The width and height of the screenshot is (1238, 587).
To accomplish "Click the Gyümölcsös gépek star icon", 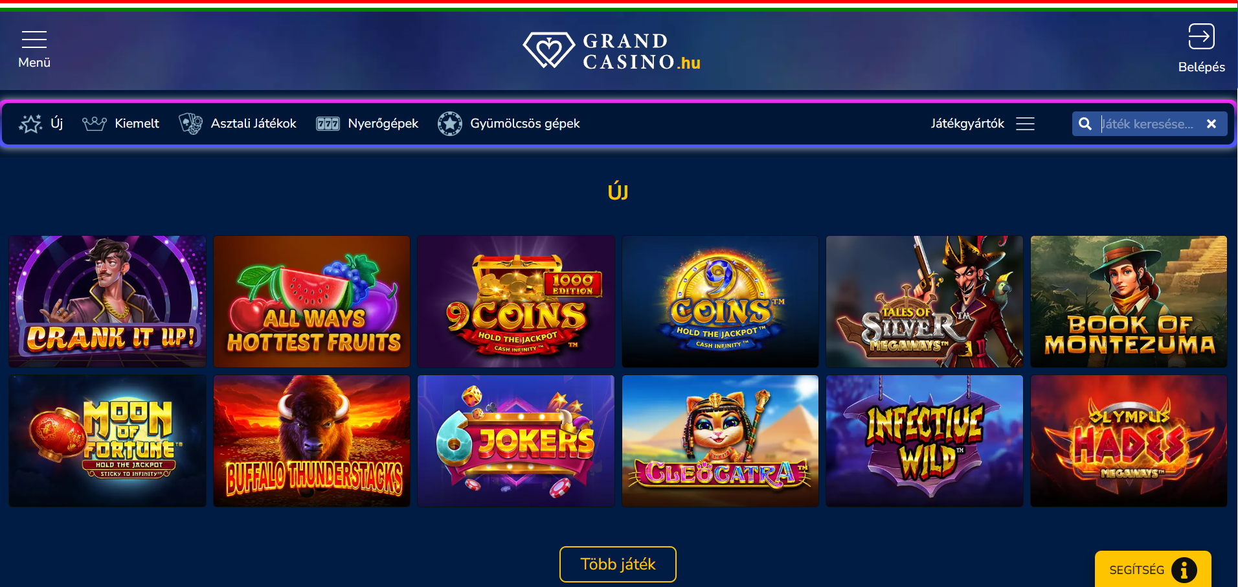I will [450, 124].
